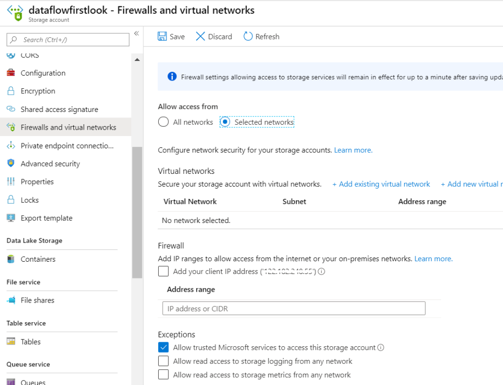This screenshot has height=385, width=503.
Task: Click the Properties bars icon
Action: click(x=11, y=181)
